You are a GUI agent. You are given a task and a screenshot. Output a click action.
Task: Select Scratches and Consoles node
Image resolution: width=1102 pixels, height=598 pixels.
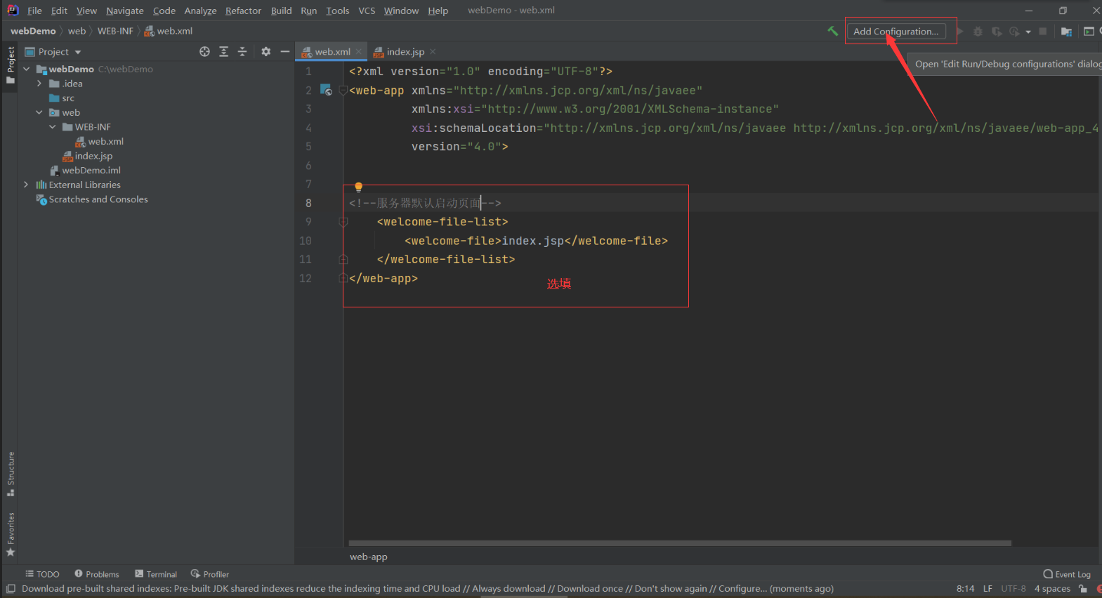click(x=91, y=199)
